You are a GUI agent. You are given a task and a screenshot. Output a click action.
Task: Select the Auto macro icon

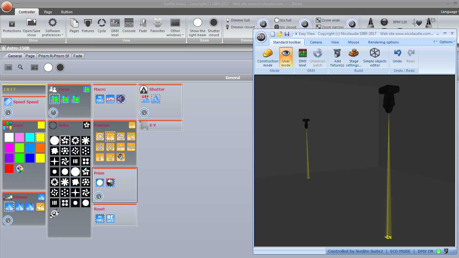110,99
